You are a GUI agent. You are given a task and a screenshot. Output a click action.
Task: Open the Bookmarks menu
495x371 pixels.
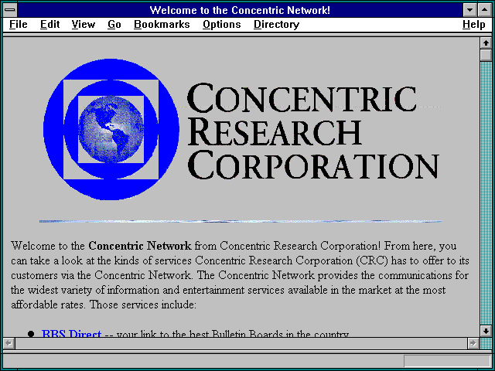coord(162,25)
